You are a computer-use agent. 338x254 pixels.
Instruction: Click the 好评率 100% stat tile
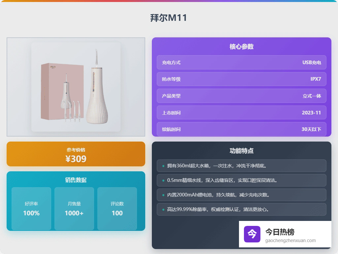[x=31, y=209]
